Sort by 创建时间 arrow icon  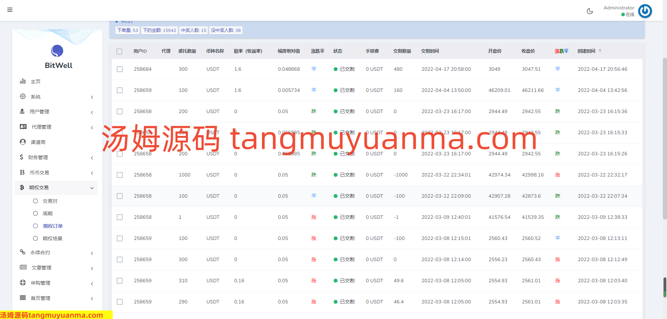coord(600,51)
